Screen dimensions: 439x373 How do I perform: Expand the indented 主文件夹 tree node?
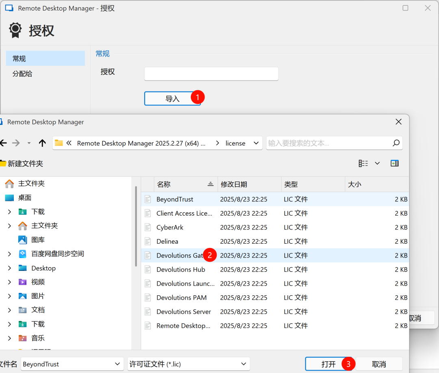[x=9, y=226]
